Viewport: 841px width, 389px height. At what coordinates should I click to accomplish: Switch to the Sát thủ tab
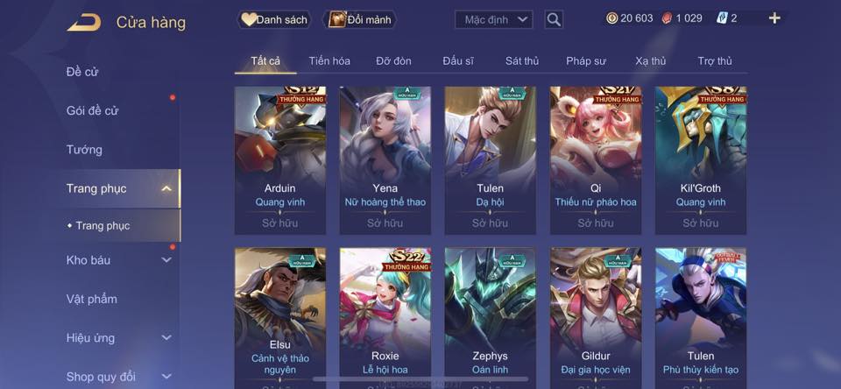tap(522, 61)
